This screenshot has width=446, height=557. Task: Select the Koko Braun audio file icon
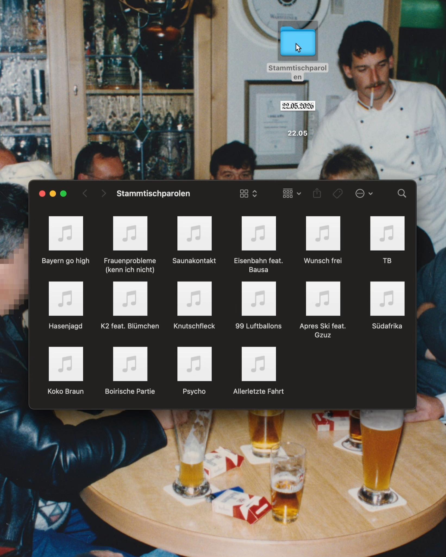(x=66, y=364)
